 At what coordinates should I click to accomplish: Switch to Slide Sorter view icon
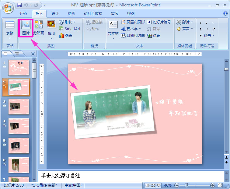[153, 185]
